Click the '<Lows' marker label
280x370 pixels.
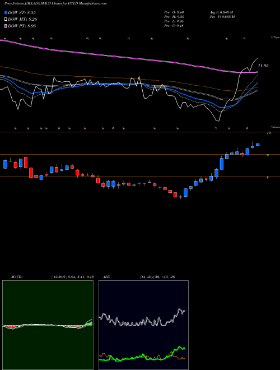pos(276,127)
